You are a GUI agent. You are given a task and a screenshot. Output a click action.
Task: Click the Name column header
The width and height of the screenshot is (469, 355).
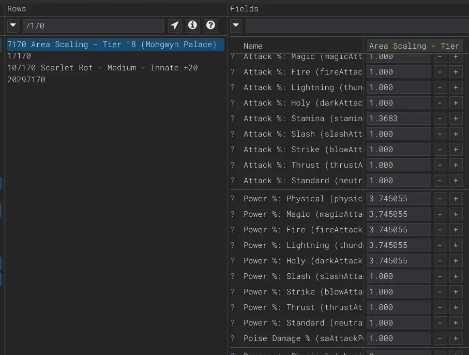pos(253,46)
